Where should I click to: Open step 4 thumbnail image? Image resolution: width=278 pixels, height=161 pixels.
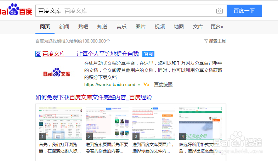pyautogui.click(x=200, y=123)
